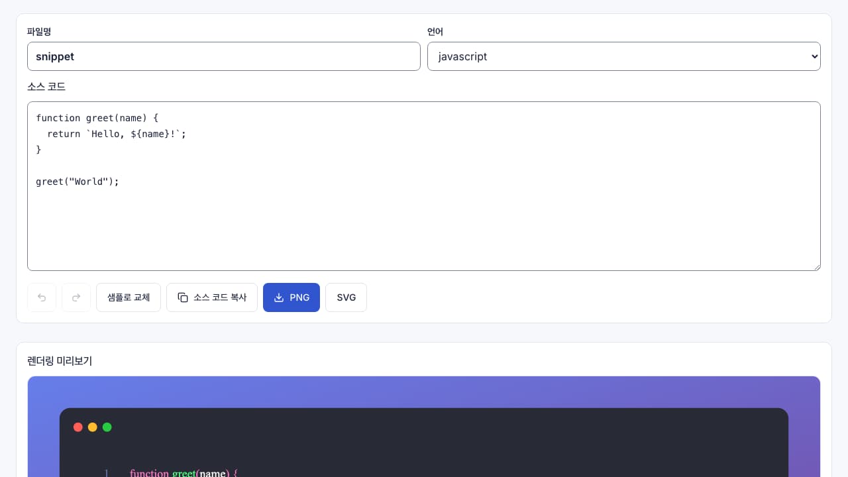Copy source with 소스 코드 복사 button

point(212,297)
